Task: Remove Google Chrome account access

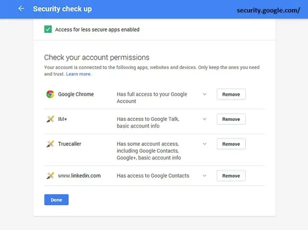Action: 231,94
